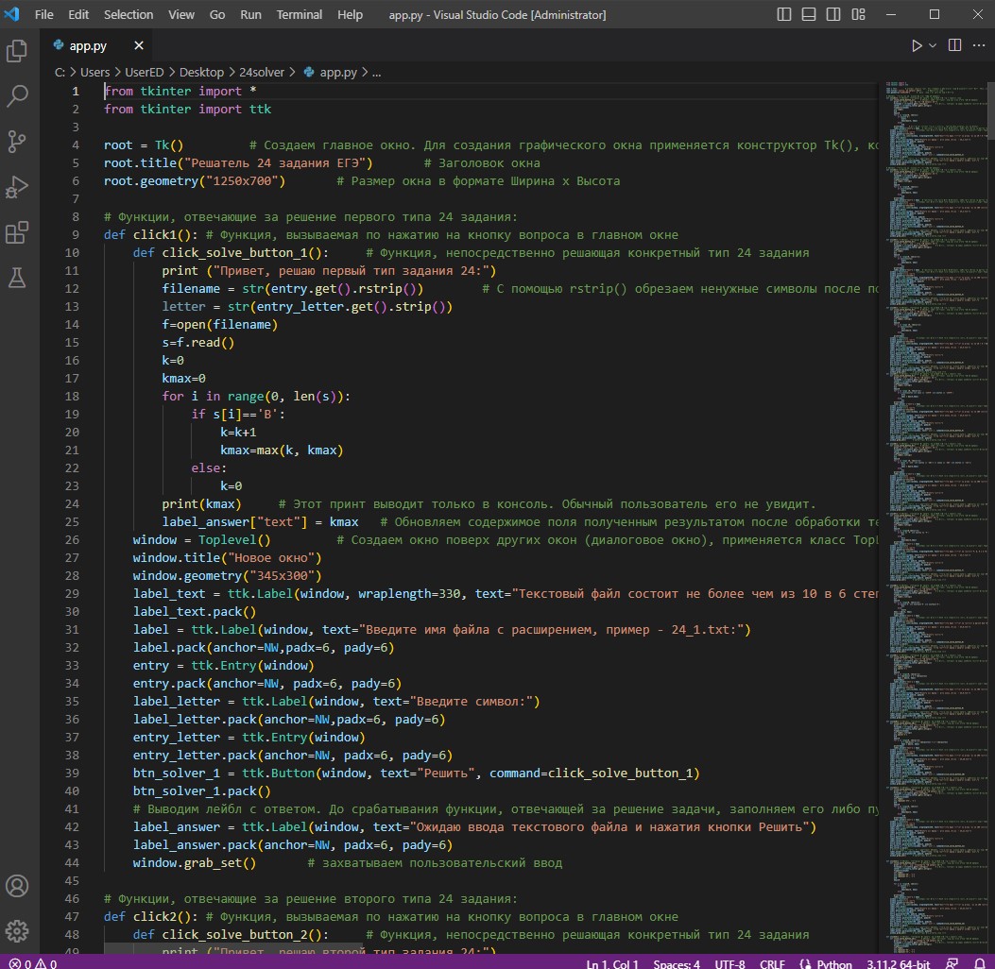Open the Testing flask view
Viewport: 995px width, 969px height.
pyautogui.click(x=17, y=278)
